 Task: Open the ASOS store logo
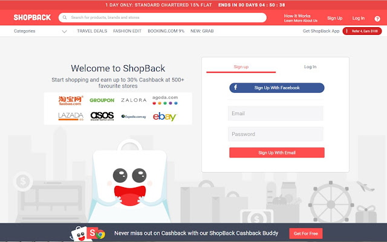[x=102, y=116]
